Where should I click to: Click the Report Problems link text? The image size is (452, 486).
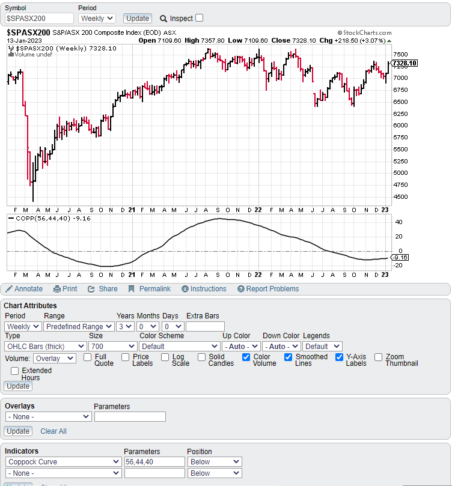(x=272, y=289)
